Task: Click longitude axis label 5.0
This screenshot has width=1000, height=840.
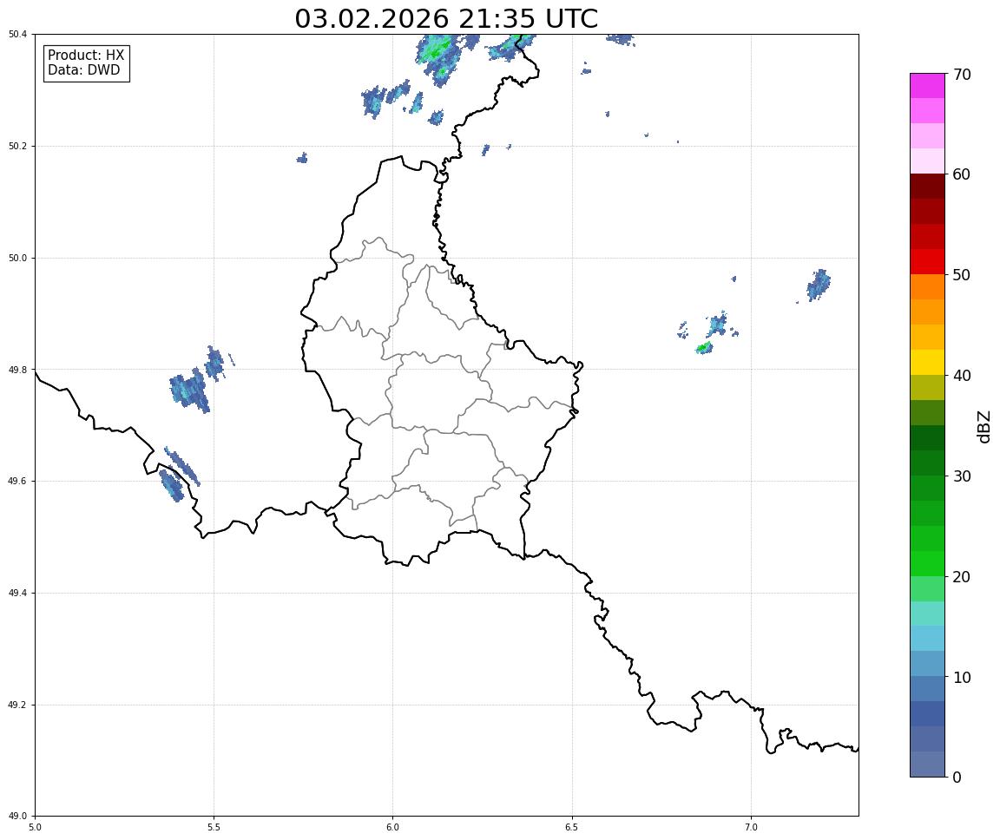Action: click(35, 827)
